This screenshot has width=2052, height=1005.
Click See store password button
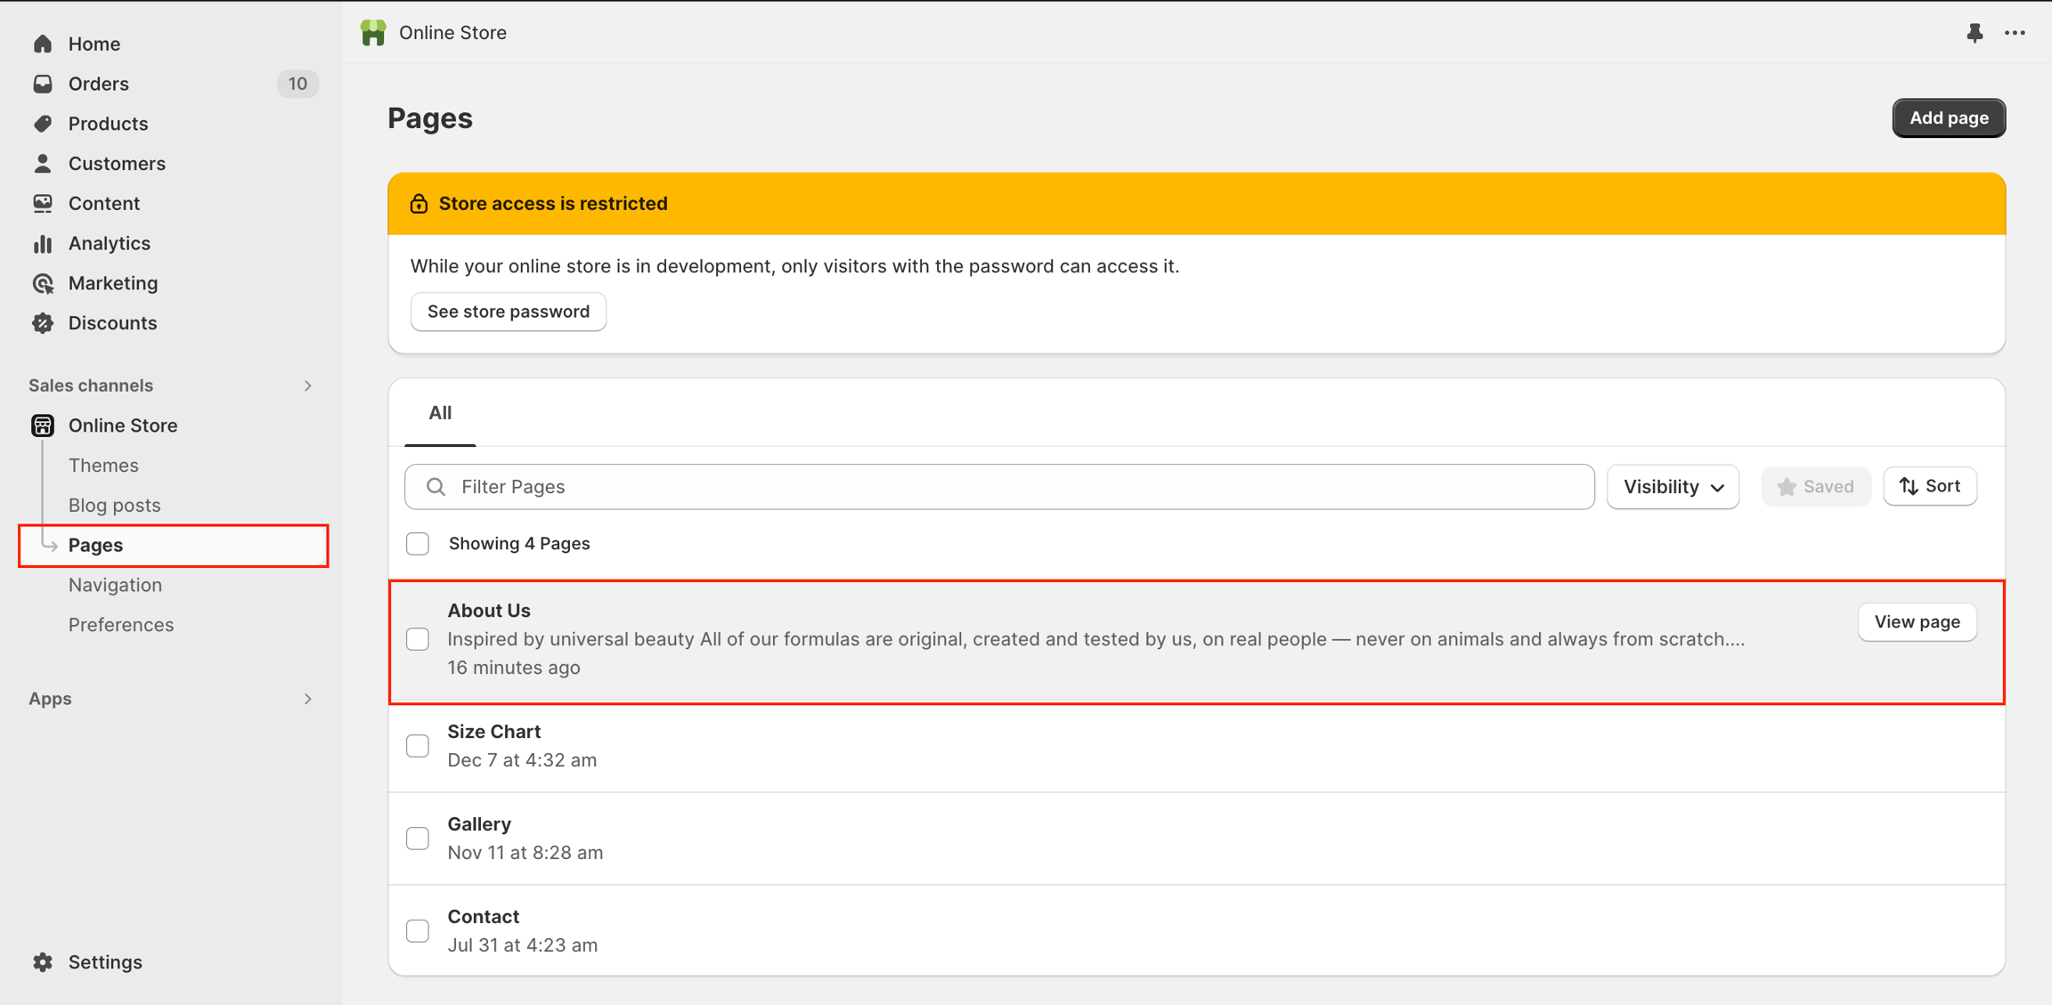tap(508, 312)
